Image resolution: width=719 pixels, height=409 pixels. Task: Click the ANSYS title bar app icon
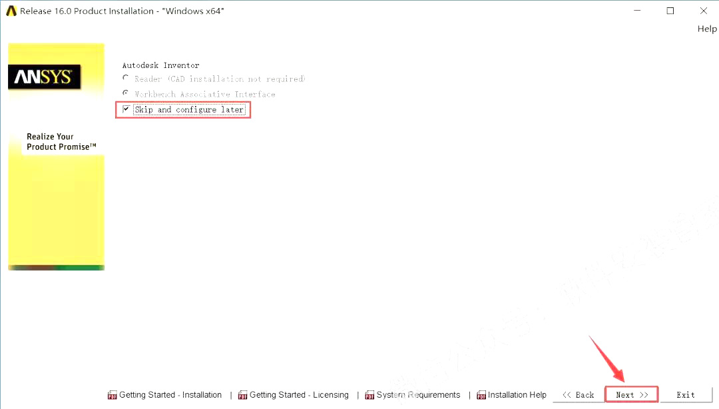[11, 11]
